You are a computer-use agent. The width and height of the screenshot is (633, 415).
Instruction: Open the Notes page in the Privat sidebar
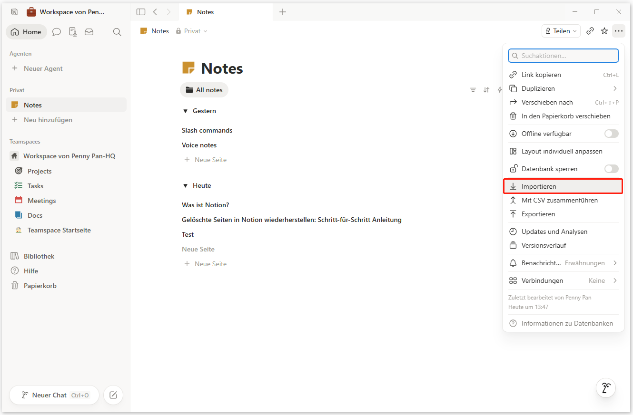[66, 105]
